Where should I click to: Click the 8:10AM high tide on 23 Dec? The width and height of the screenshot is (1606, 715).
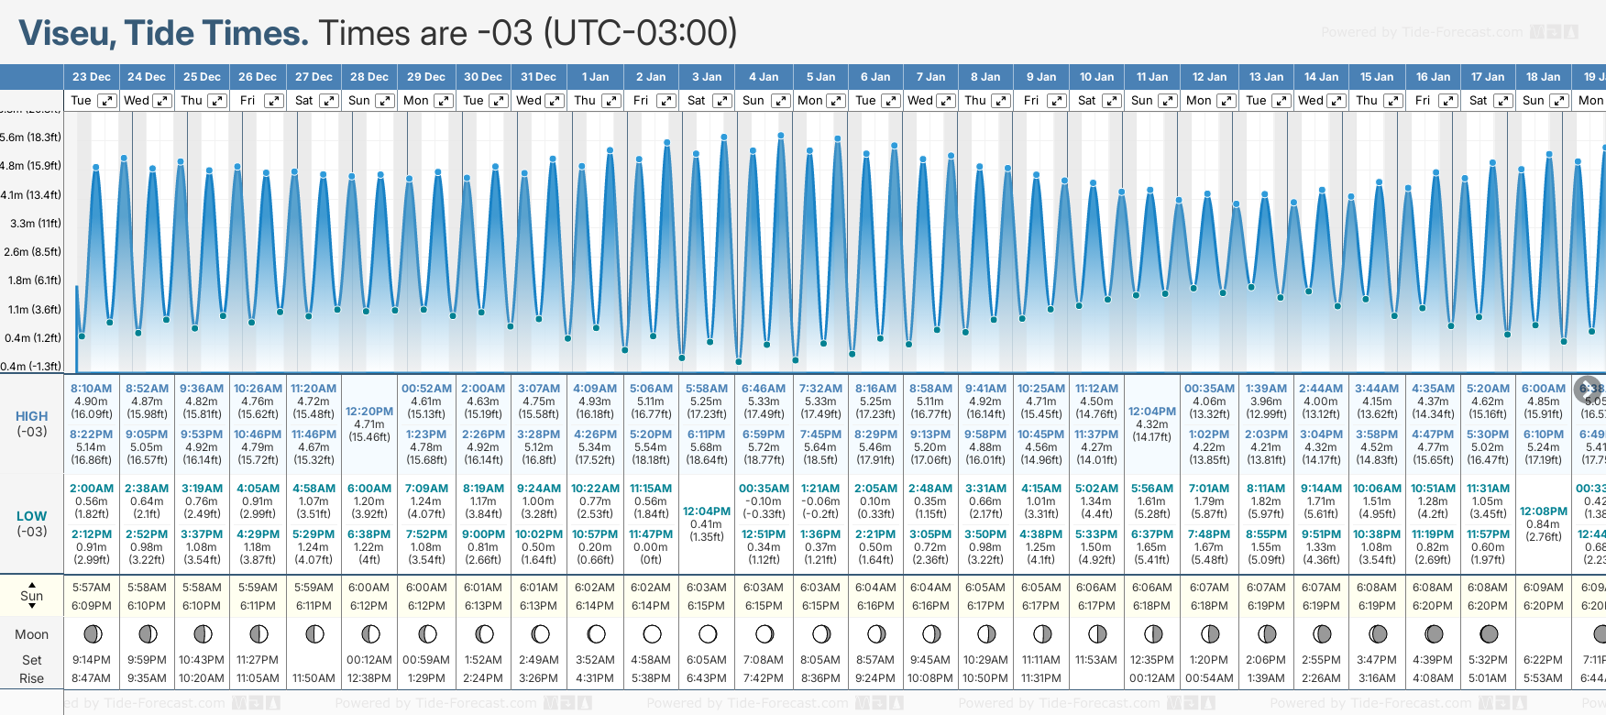click(91, 389)
